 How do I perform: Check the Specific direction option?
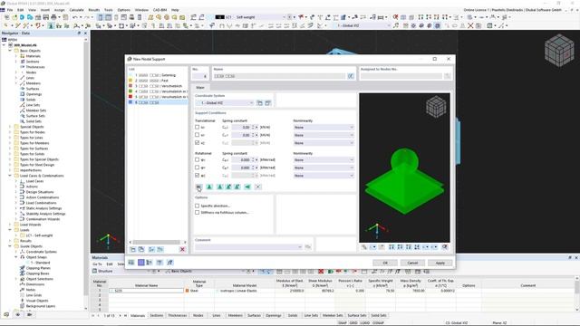(198, 206)
